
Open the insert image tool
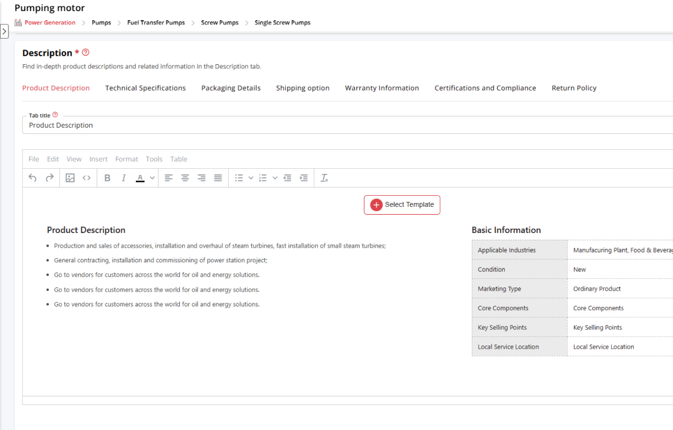coord(70,178)
